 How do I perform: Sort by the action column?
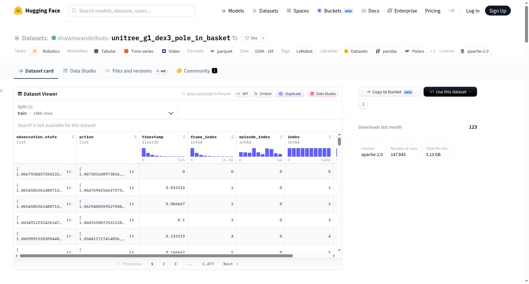pos(135,137)
